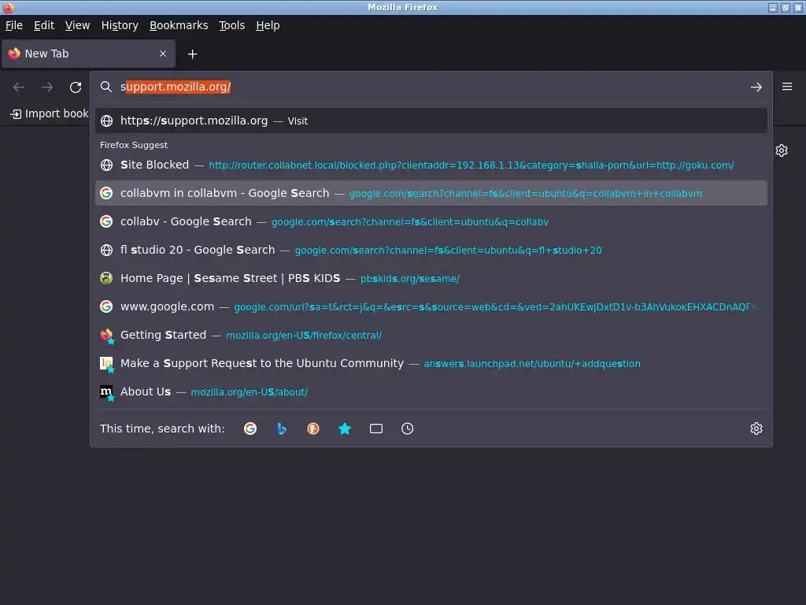The width and height of the screenshot is (806, 605).
Task: Open a new tab with plus button
Action: coord(192,54)
